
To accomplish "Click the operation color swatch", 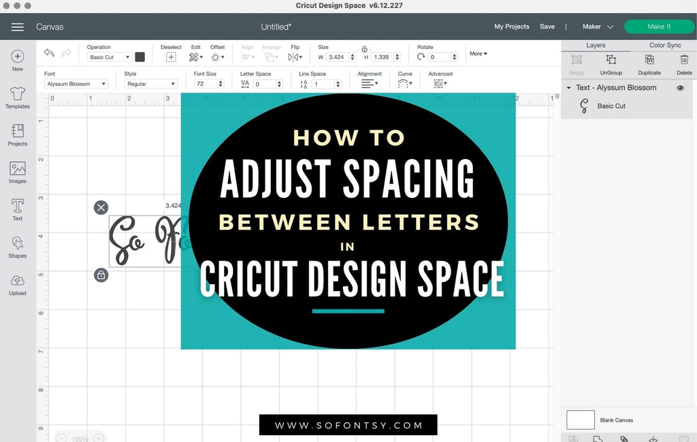I will click(140, 57).
